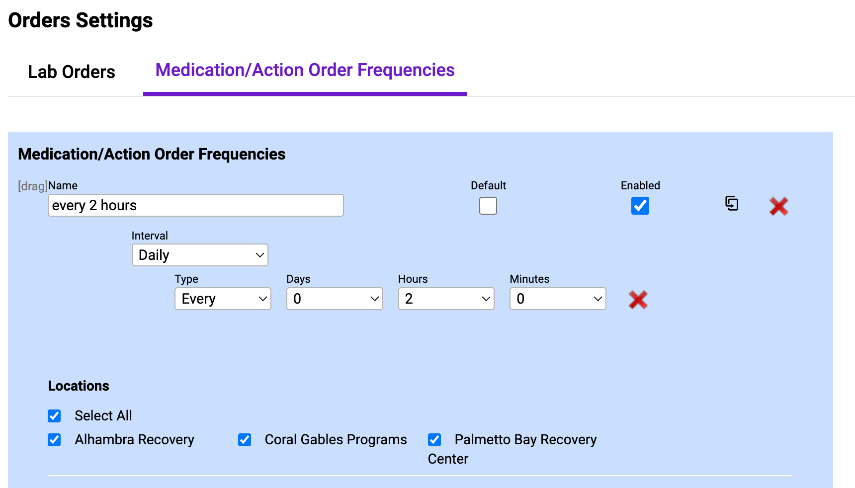Click the Orders Settings page title
The image size is (855, 488).
pos(80,20)
